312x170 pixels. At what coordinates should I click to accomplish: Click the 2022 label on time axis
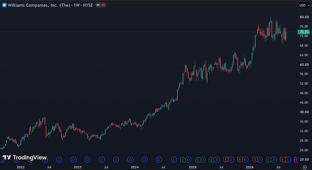(21, 167)
